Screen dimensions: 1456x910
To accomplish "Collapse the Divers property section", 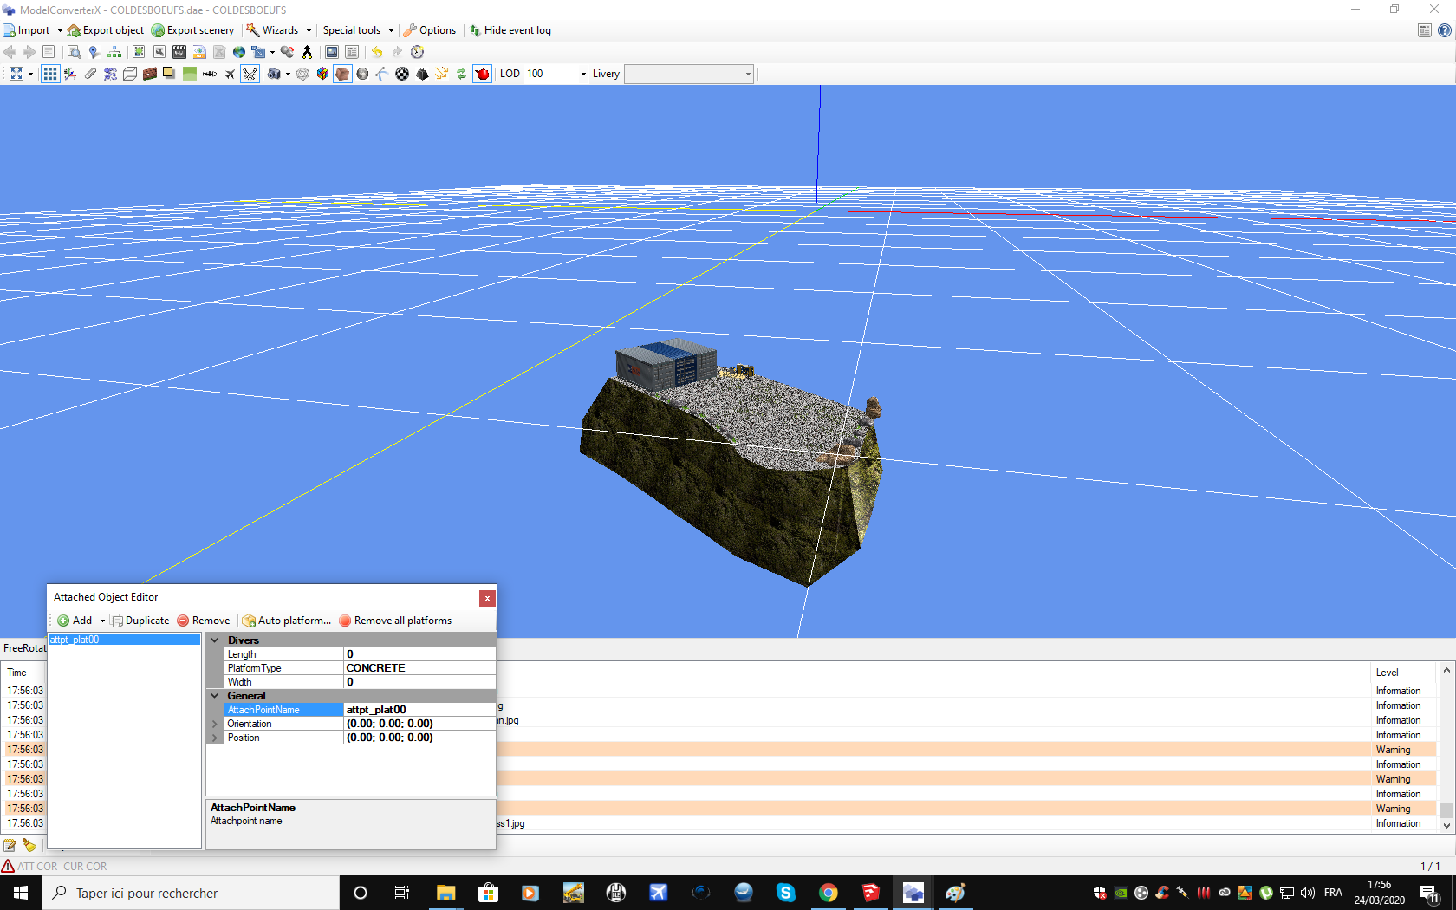I will coord(215,640).
